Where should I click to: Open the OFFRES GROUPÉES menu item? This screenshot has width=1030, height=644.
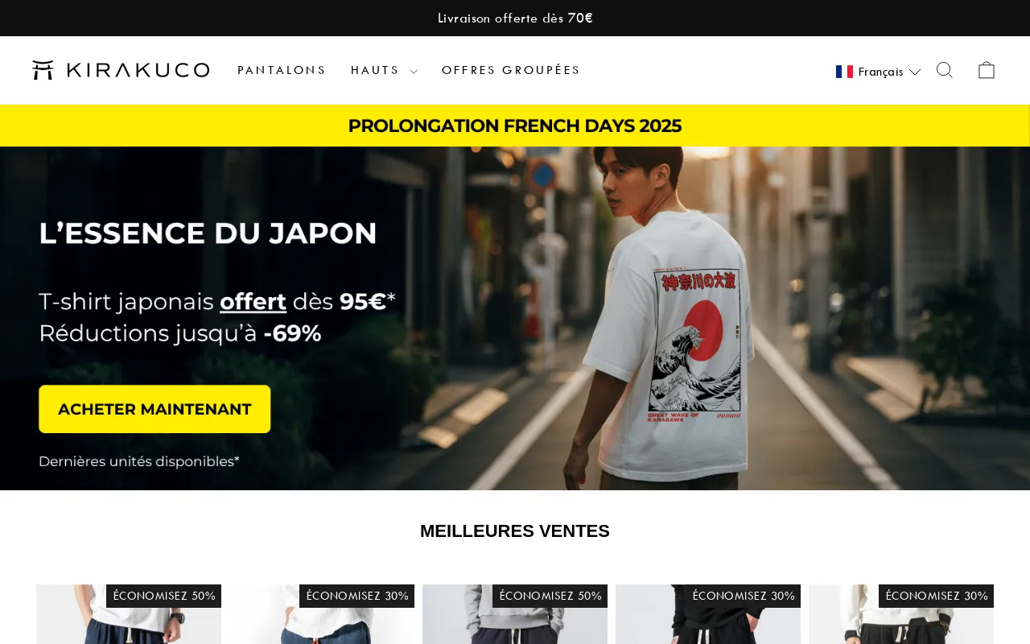tap(511, 70)
